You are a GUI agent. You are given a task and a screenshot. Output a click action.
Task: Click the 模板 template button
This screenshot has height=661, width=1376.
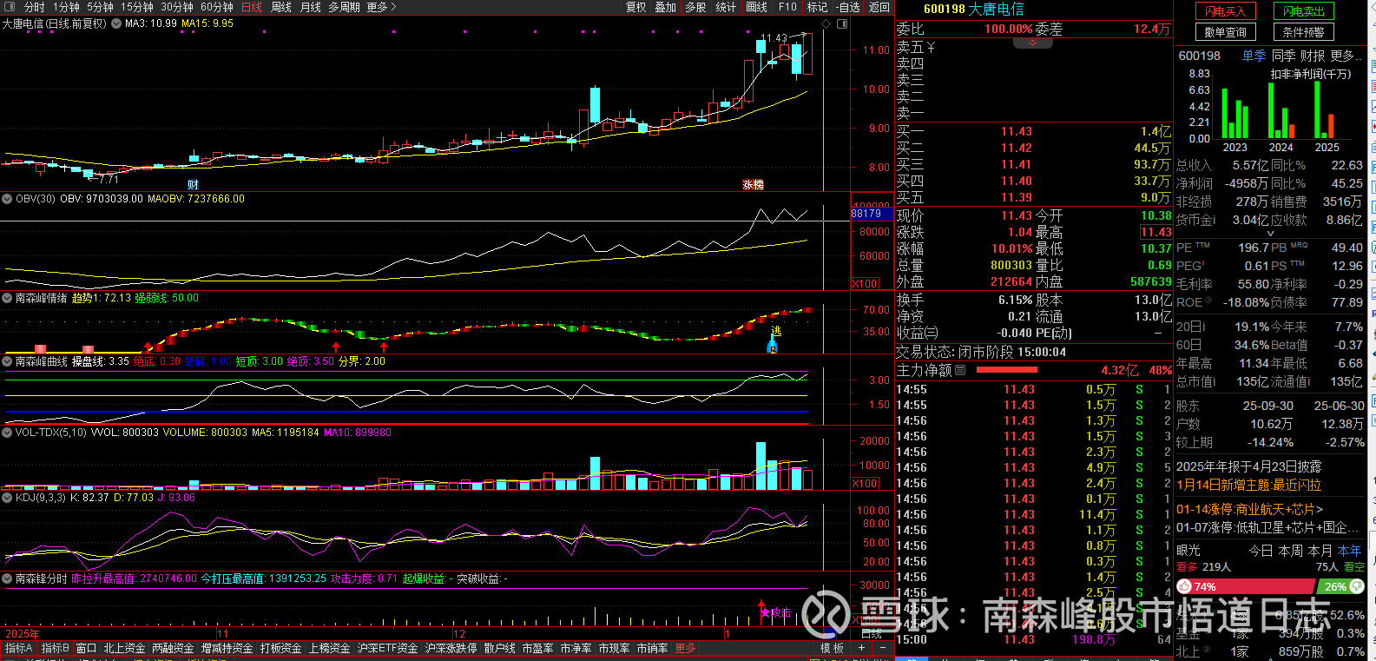[x=832, y=648]
